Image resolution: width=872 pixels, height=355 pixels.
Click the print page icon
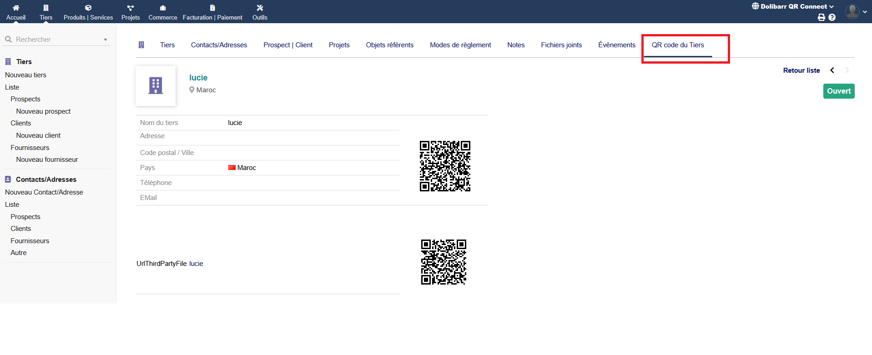[821, 17]
